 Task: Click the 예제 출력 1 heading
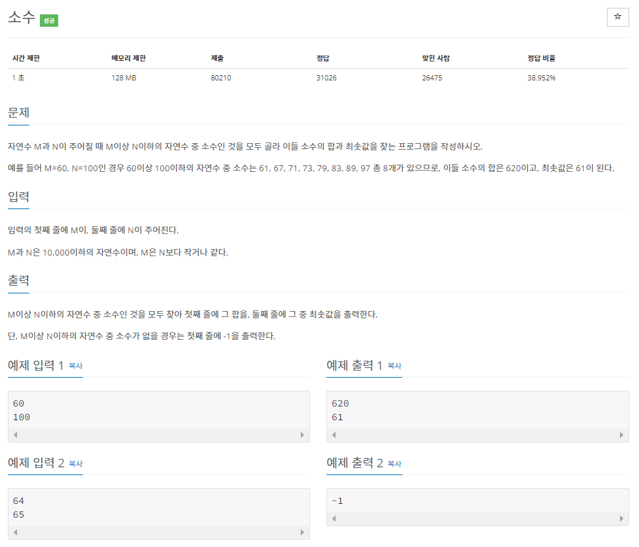(354, 365)
